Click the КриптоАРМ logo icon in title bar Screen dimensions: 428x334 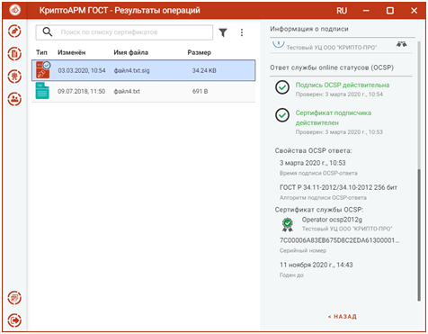pyautogui.click(x=14, y=10)
